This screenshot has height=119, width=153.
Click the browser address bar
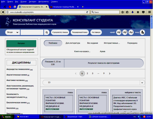[x=47, y=12]
